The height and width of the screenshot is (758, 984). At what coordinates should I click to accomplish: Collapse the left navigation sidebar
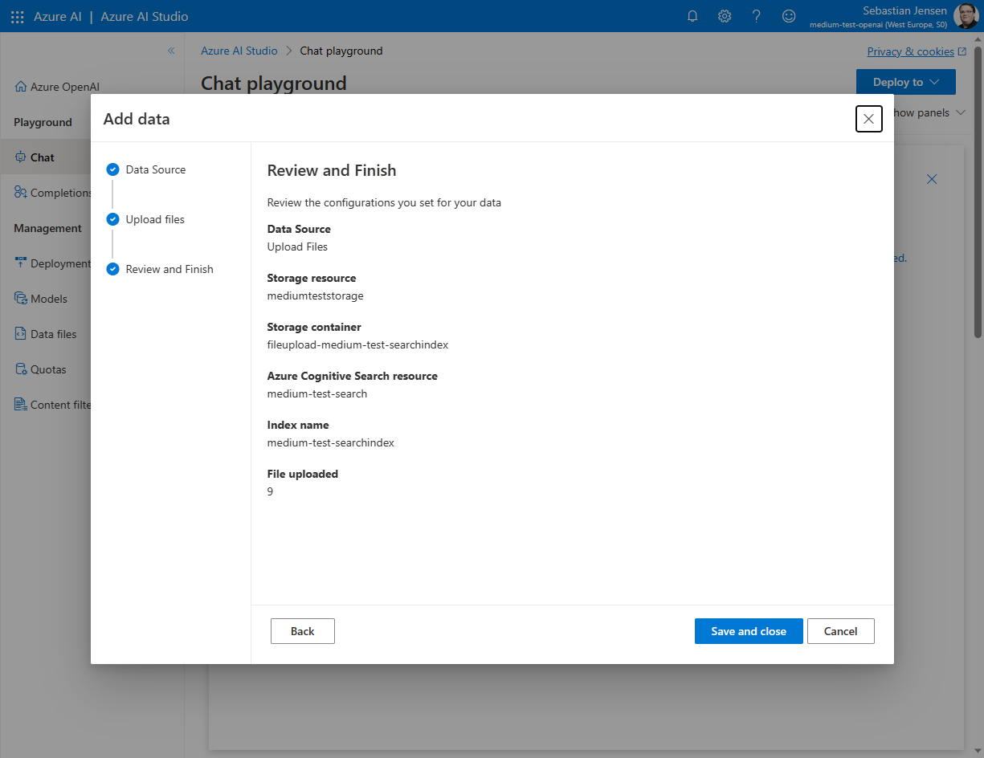coord(171,51)
